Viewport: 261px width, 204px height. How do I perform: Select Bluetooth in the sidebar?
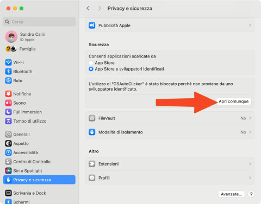click(x=23, y=72)
